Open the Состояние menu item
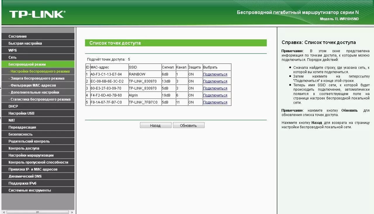This screenshot has height=214, width=374. [x=38, y=36]
